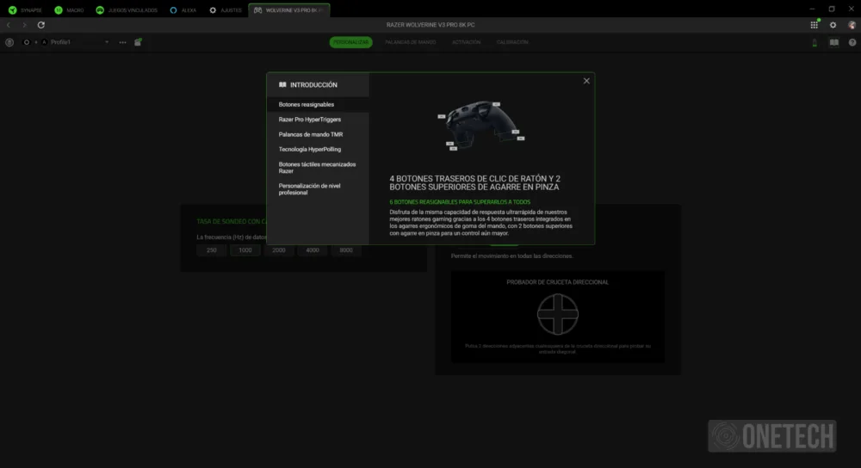
Task: Open the Synapse tab
Action: pos(25,9)
